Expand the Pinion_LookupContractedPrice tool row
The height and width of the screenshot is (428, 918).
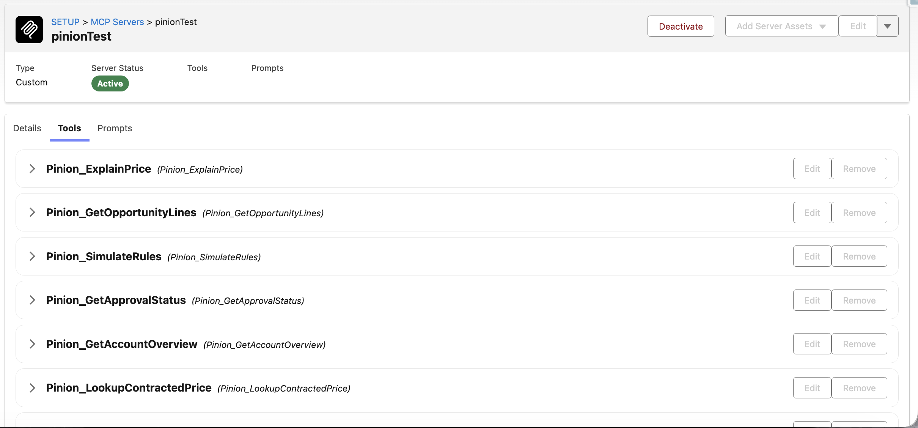(32, 388)
